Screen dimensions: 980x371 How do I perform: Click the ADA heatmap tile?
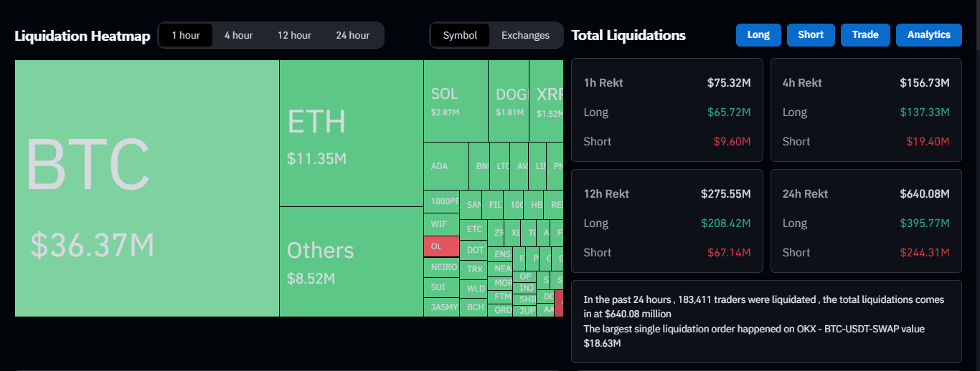click(x=446, y=166)
